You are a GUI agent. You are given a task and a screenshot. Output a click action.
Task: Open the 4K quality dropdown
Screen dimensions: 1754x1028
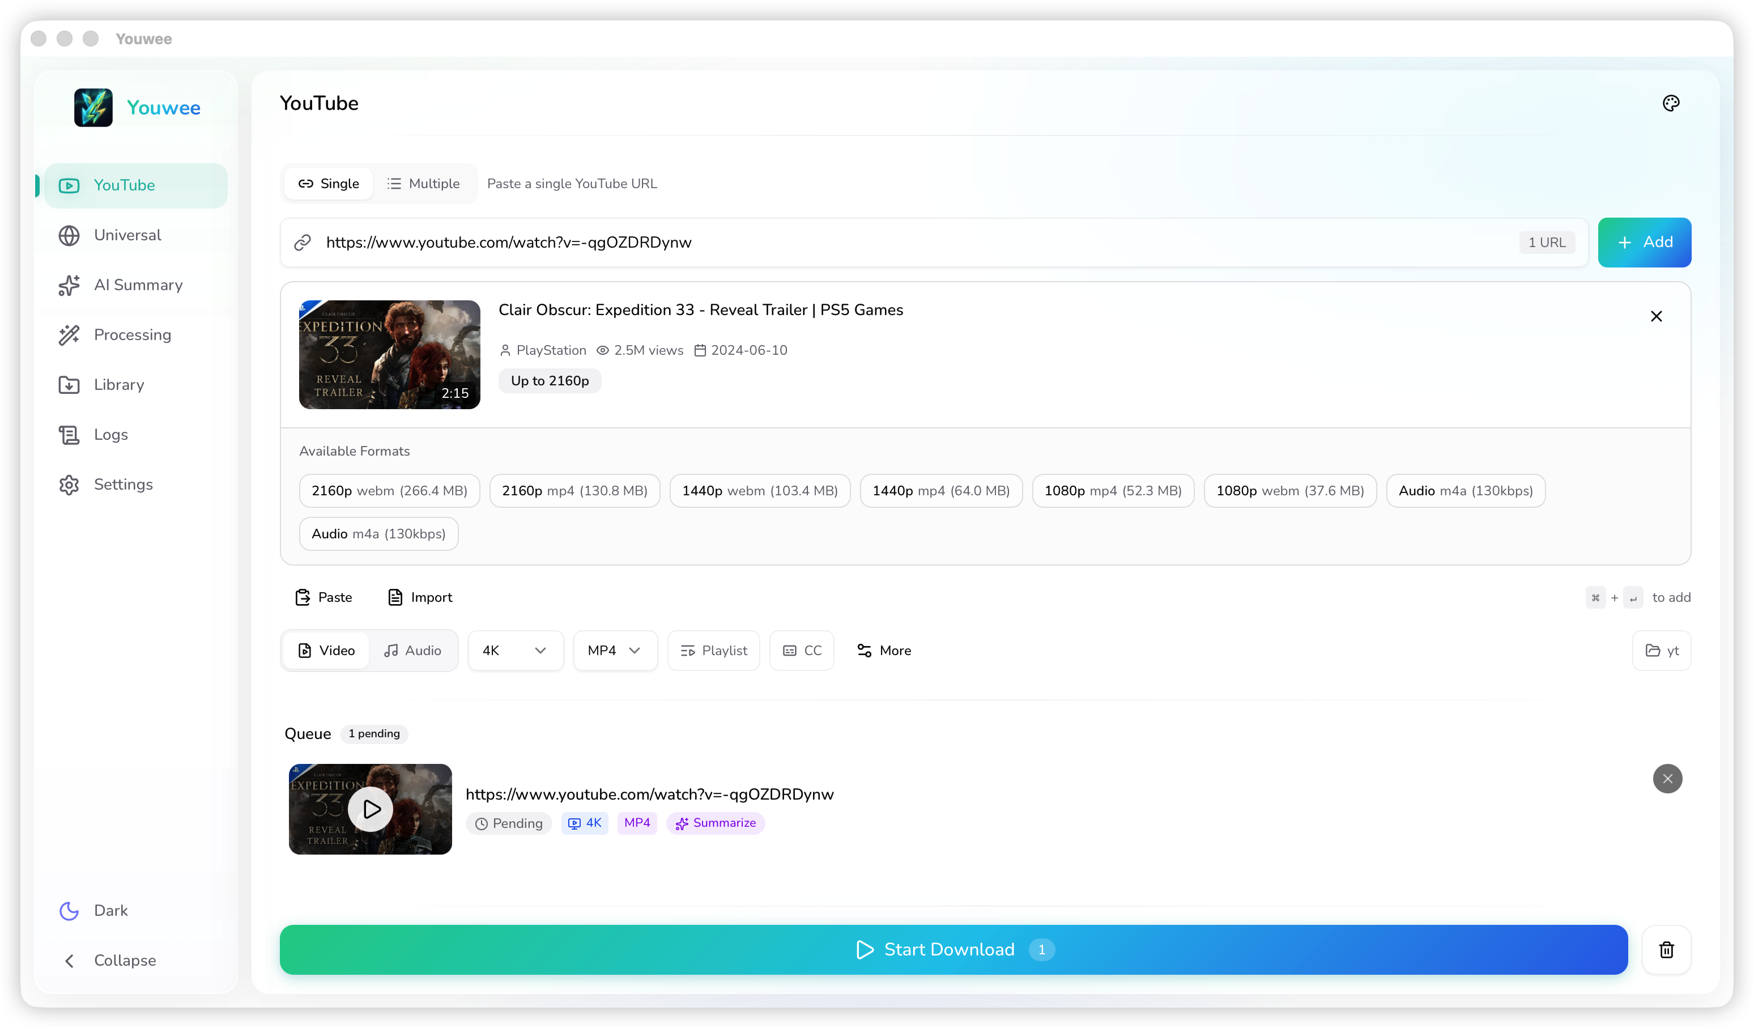515,650
